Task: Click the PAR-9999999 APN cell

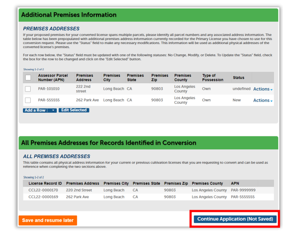Action: click(x=243, y=190)
